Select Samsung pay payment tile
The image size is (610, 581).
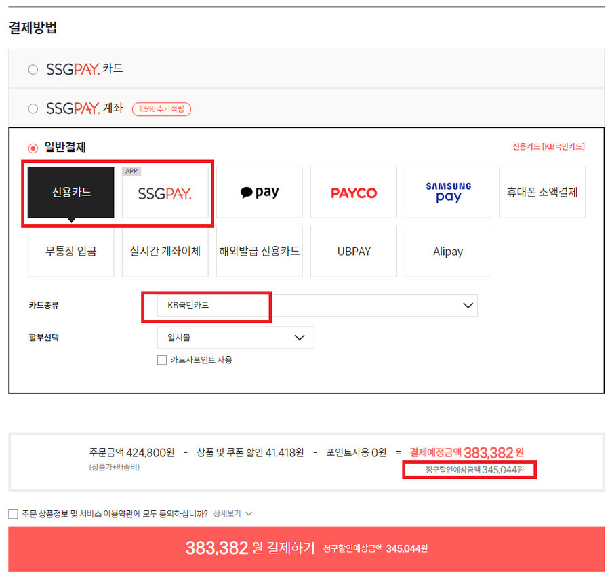pos(448,193)
